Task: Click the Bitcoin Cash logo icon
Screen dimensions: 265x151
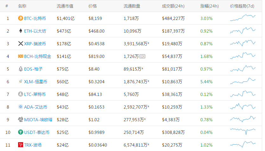Action: [x=21, y=56]
